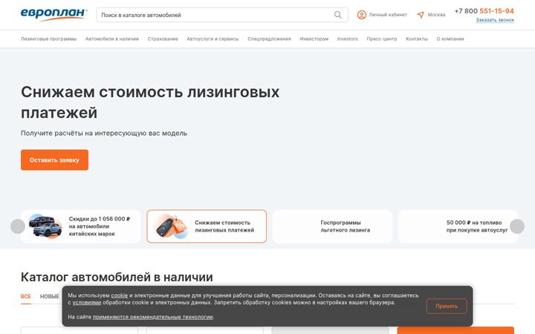Screen dimensions: 535x334
Task: Open cookie link in banner
Action: coord(120,295)
